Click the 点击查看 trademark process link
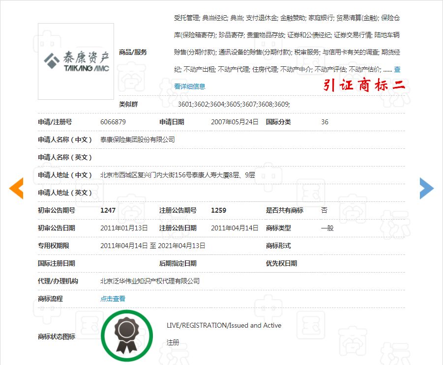The width and height of the screenshot is (443, 365). (113, 299)
